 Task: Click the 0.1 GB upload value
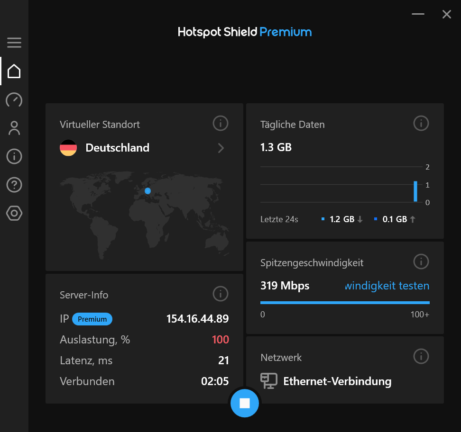(x=395, y=219)
